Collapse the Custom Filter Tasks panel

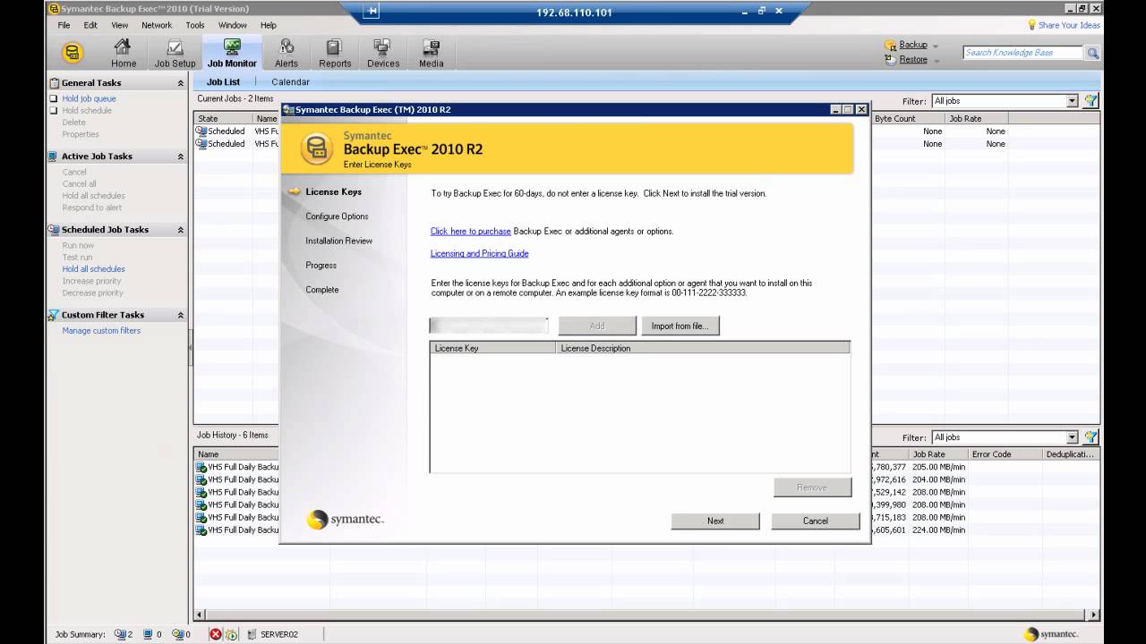pyautogui.click(x=180, y=315)
